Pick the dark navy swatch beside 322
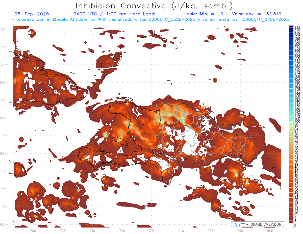 291,27
